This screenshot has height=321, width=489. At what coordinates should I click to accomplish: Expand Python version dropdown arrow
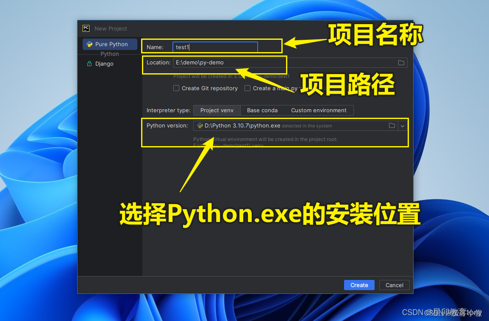click(x=403, y=126)
